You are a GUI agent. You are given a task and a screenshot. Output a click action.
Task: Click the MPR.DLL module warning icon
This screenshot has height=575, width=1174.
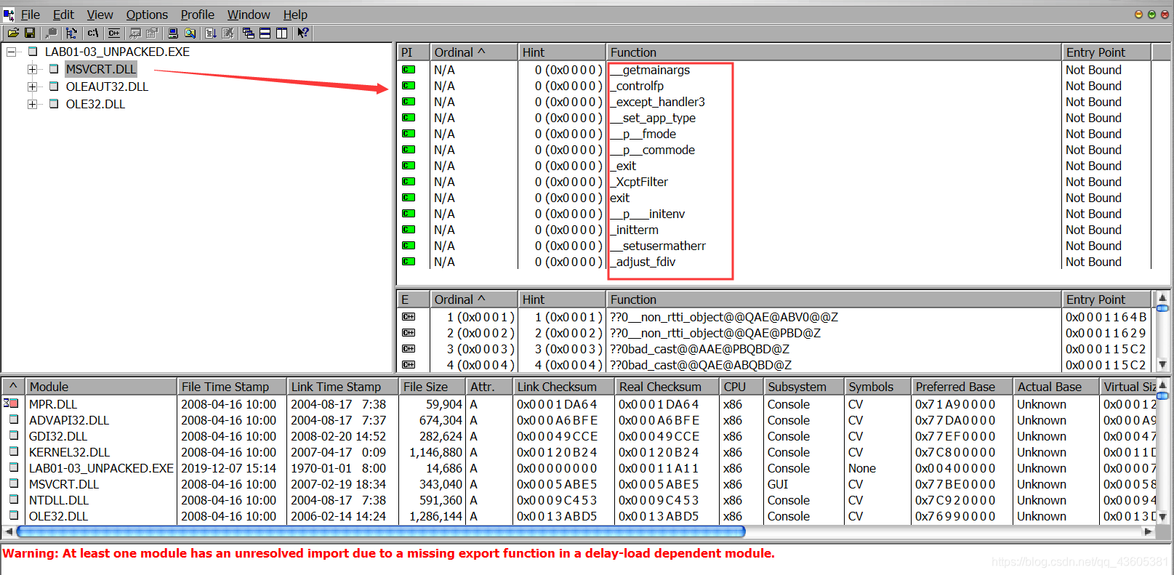[x=12, y=403]
